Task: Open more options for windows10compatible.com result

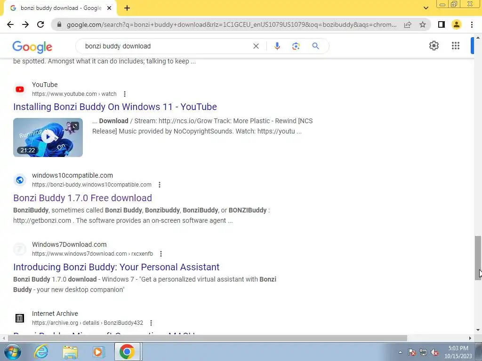Action: pos(159,185)
